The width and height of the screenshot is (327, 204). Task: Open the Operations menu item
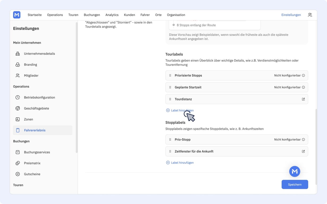(x=55, y=15)
